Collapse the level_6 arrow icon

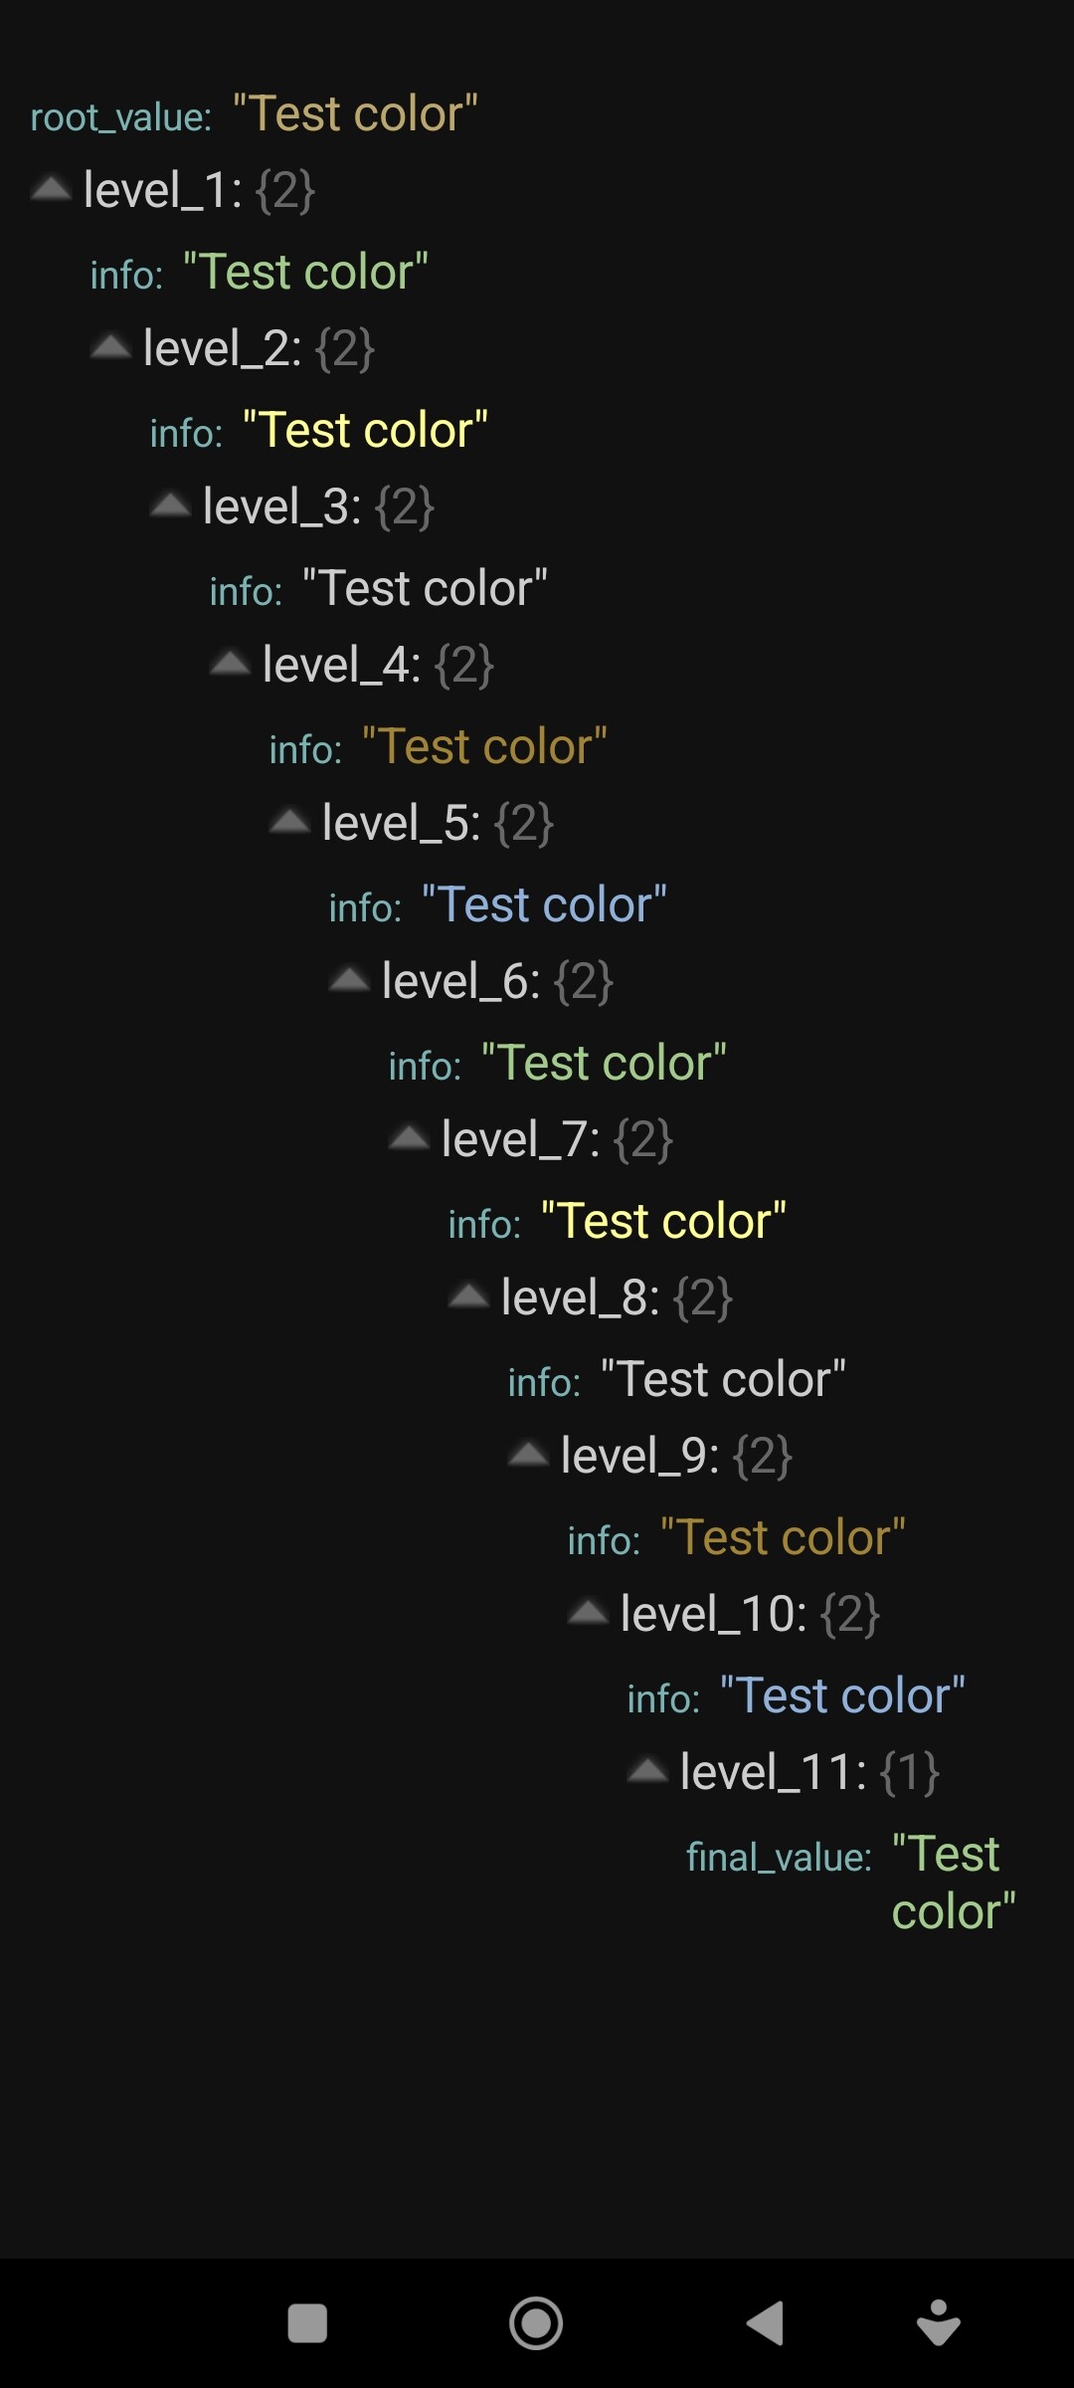[349, 979]
